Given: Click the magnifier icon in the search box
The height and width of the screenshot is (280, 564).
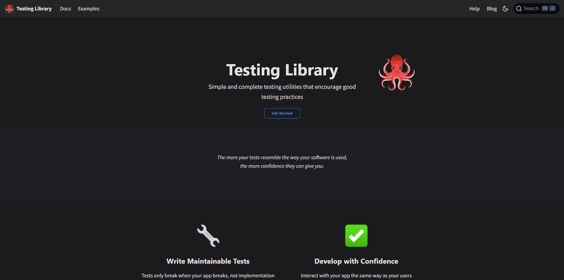Looking at the screenshot, I should [519, 8].
